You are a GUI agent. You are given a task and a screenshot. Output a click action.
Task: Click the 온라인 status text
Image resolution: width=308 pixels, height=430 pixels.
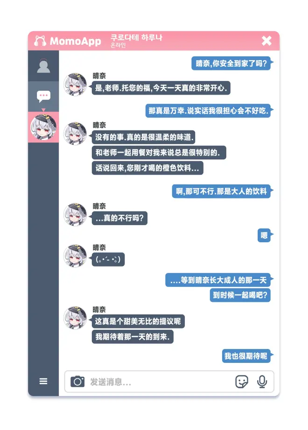tap(118, 45)
